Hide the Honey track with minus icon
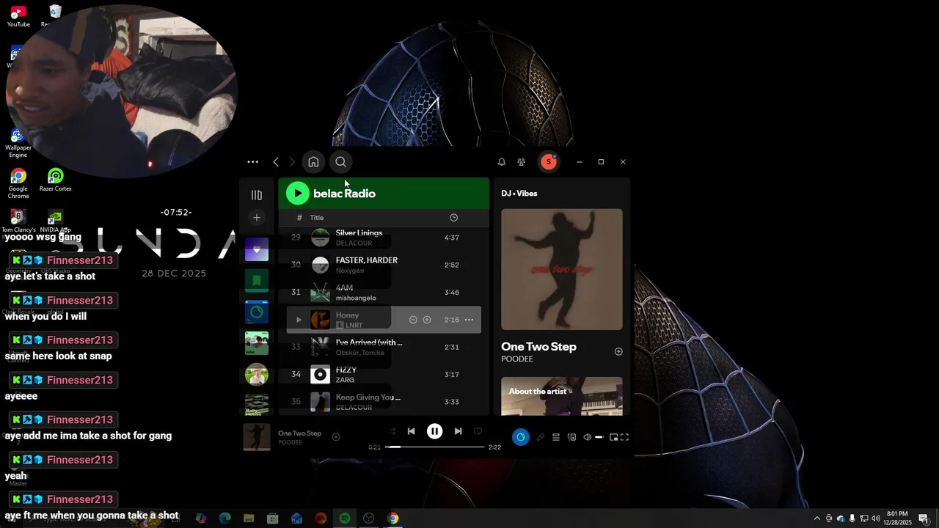This screenshot has width=939, height=528. [413, 320]
